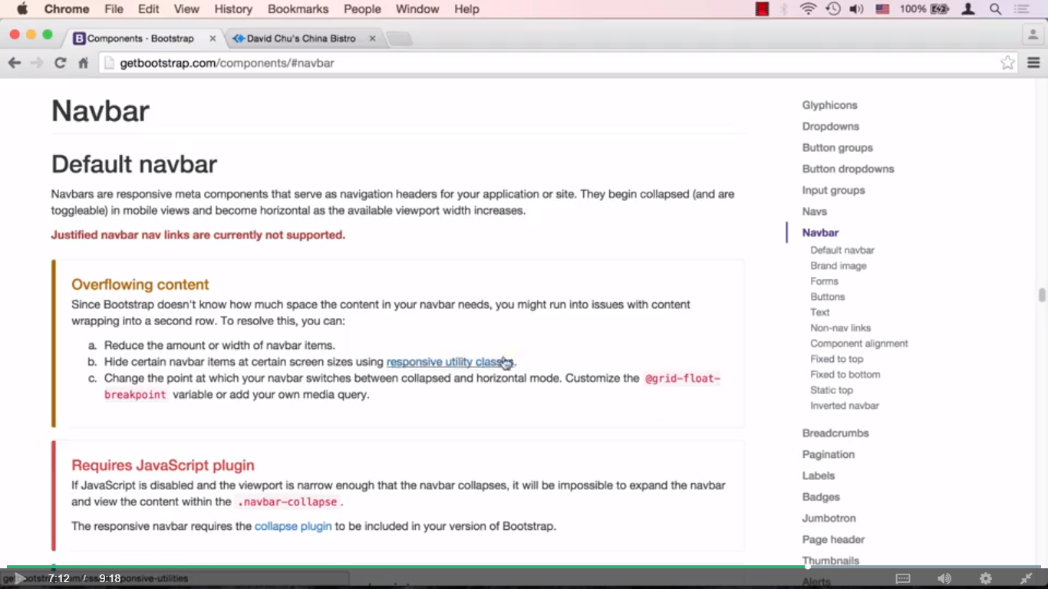Open the Chrome application menu
Viewport: 1048px width, 589px height.
67,9
